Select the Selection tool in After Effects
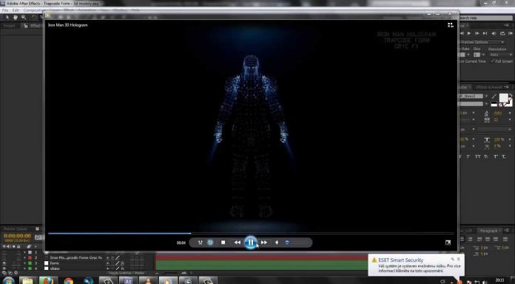The width and height of the screenshot is (515, 284). click(7, 18)
